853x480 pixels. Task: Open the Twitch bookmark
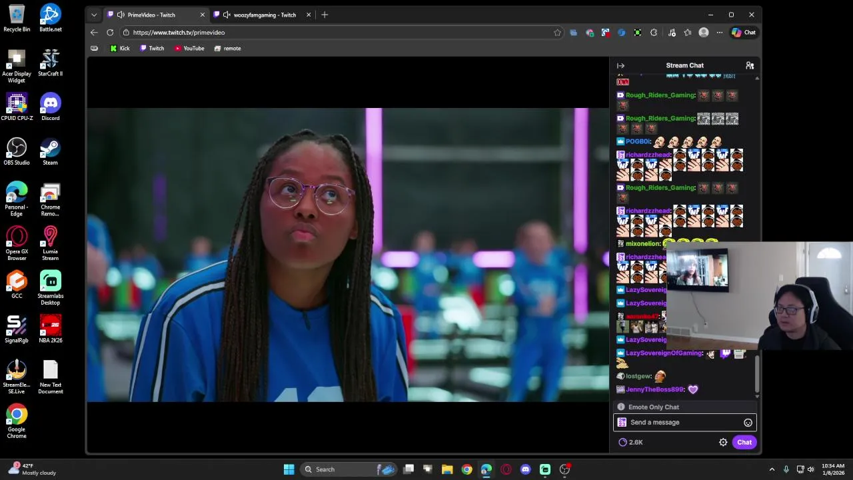pyautogui.click(x=152, y=48)
